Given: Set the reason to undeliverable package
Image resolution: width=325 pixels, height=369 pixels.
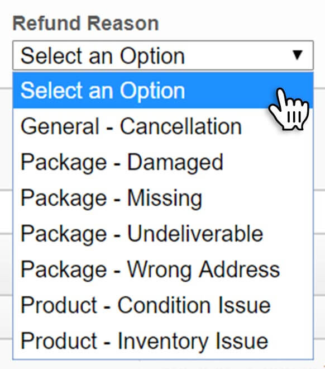Looking at the screenshot, I should pyautogui.click(x=163, y=234).
